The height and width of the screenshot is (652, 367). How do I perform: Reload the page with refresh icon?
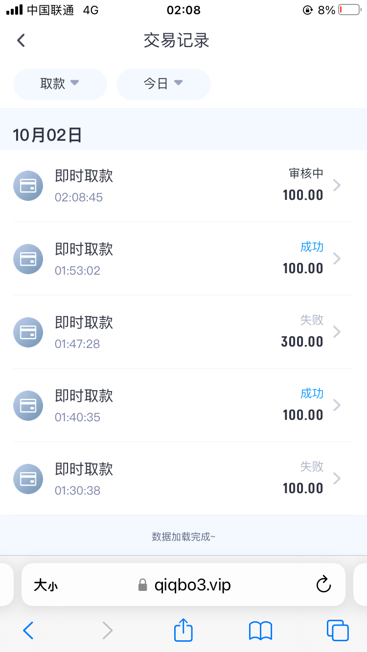pyautogui.click(x=323, y=584)
